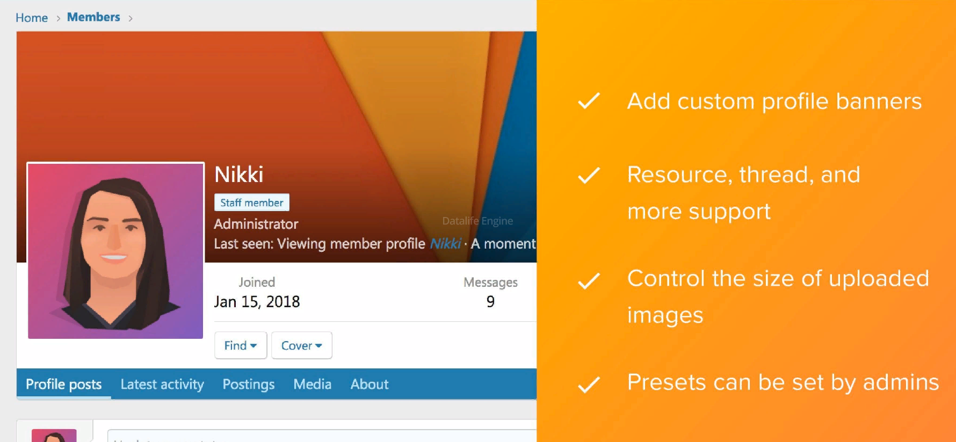This screenshot has height=442, width=956.
Task: Click the small avatar below the tabs
Action: [x=54, y=436]
